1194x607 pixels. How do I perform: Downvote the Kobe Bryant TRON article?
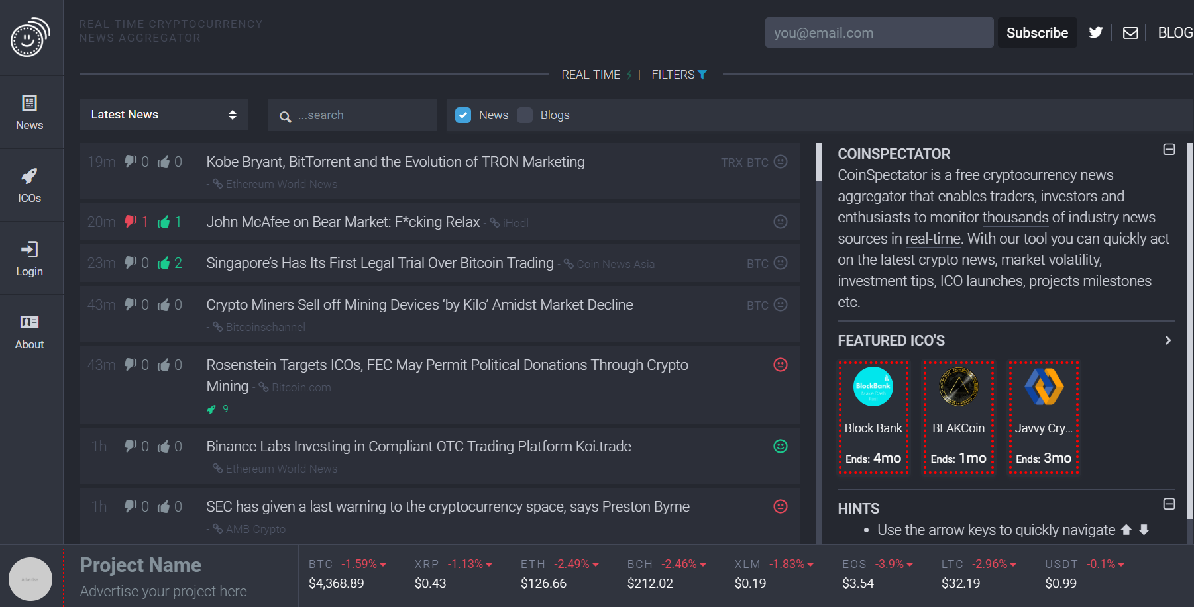[x=131, y=162]
